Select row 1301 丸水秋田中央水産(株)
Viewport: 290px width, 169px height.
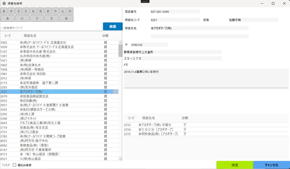tap(59, 56)
